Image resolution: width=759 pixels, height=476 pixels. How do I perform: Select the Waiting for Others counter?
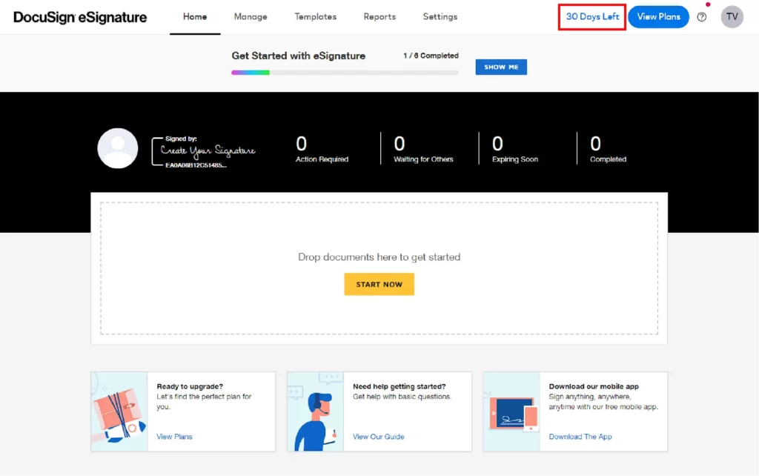click(423, 149)
